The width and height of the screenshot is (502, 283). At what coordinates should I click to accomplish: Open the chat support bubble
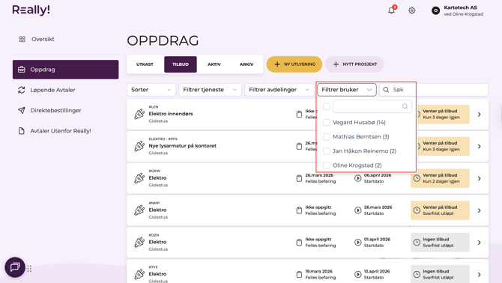point(15,267)
